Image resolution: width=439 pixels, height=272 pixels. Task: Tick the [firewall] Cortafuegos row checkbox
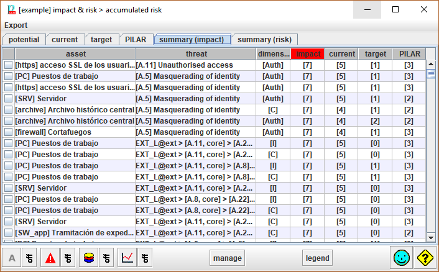(x=8, y=132)
